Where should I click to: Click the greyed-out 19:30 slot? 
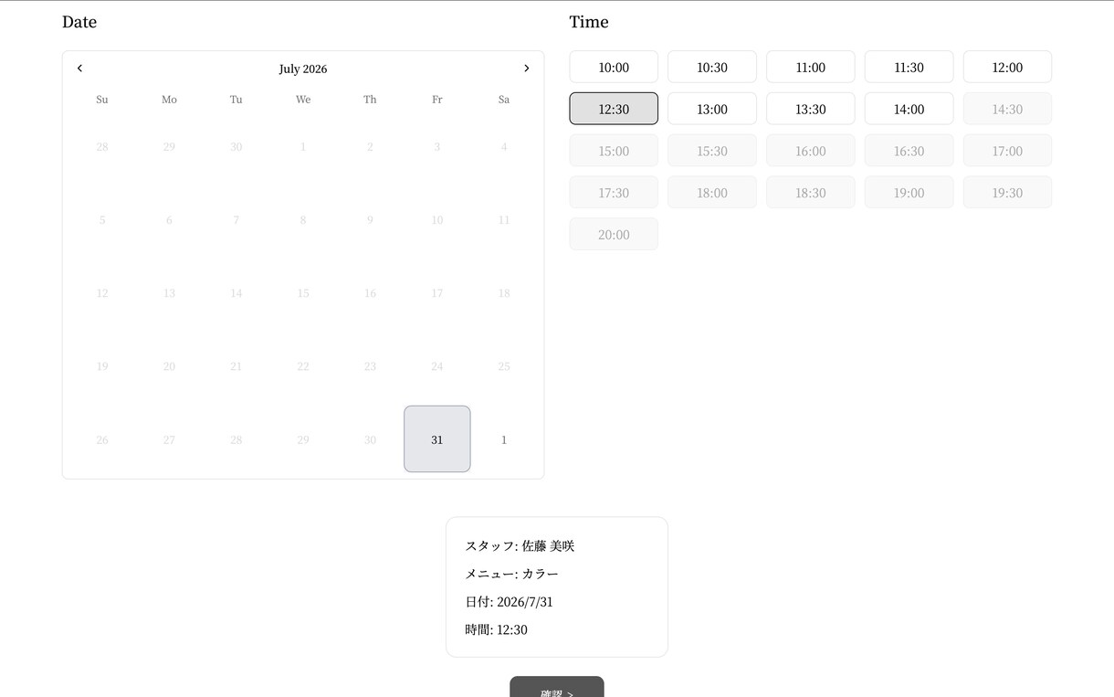(x=1007, y=193)
